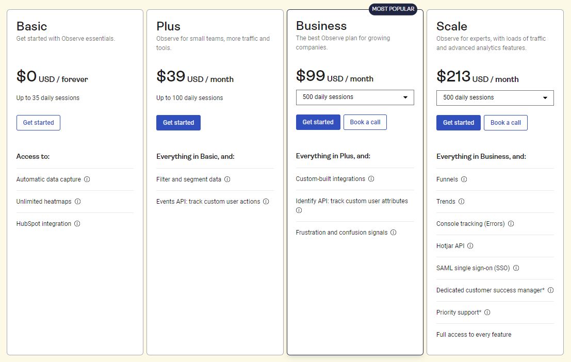Click Get started on the Basic plan

click(x=38, y=123)
